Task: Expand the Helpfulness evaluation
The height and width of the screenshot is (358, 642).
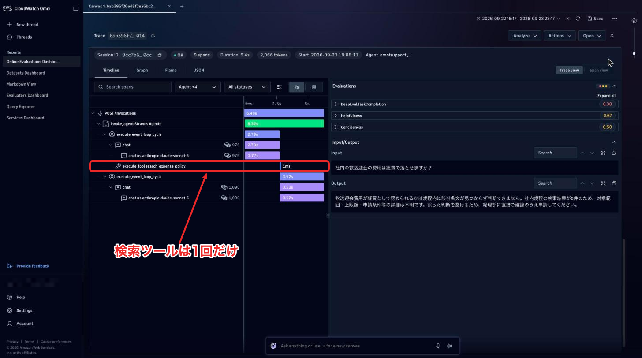Action: (x=336, y=116)
